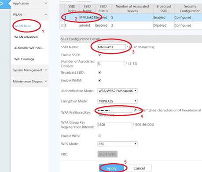The width and height of the screenshot is (202, 172).
Task: Click the settings gear icon in the blue sidebar
Action: pos(1,3)
